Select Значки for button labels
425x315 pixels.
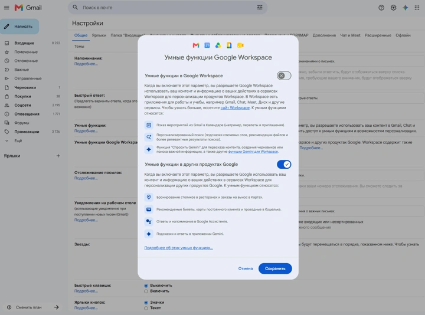146,303
